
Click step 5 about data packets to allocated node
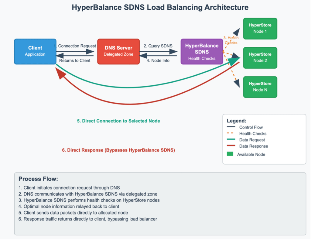pos(73,213)
